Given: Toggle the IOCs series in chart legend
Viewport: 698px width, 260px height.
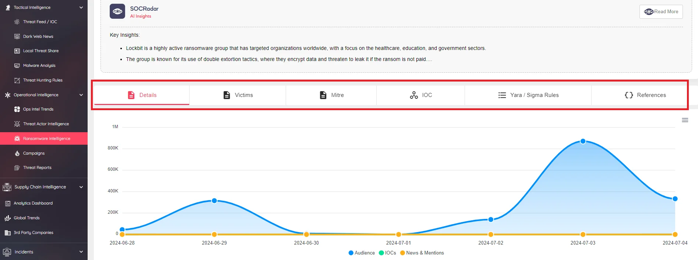Looking at the screenshot, I should pos(387,253).
